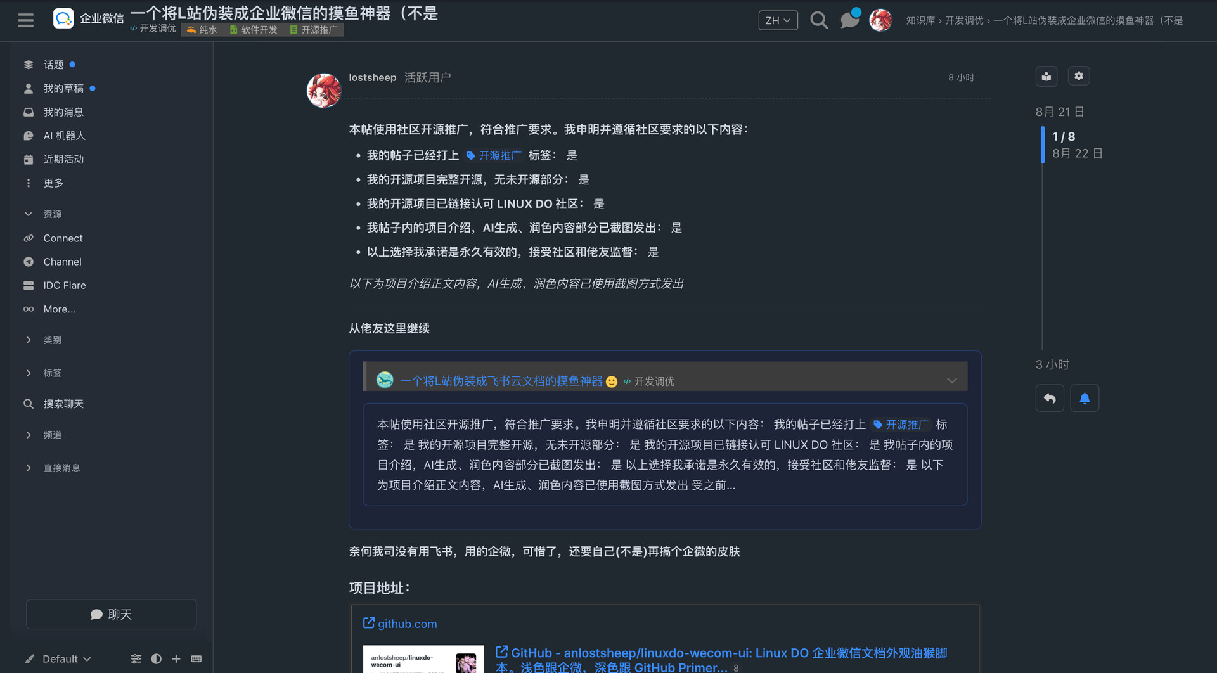Click the GitHub repo preview thumbnail
This screenshot has height=673, width=1217.
click(423, 659)
